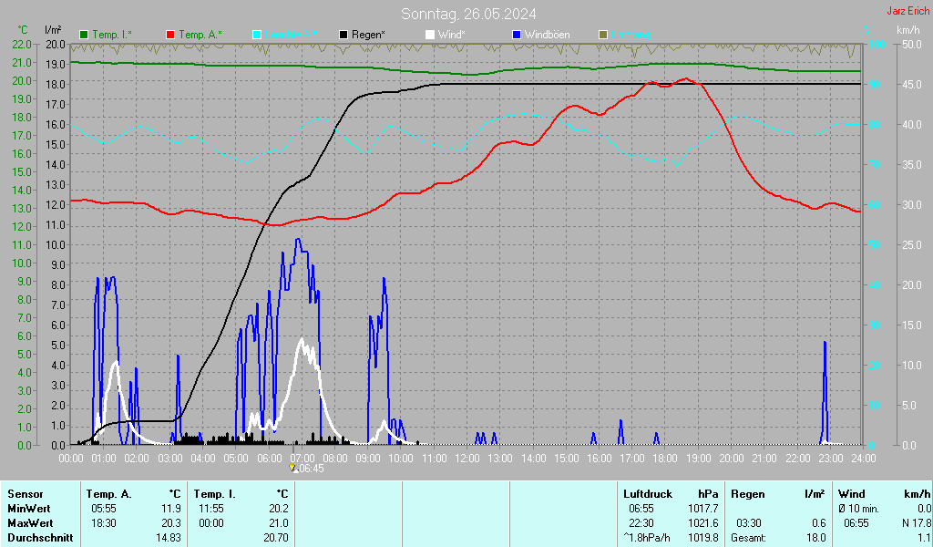This screenshot has height=547, width=933.
Task: Click the 'Durchschnitt' row label
Action: click(x=40, y=538)
